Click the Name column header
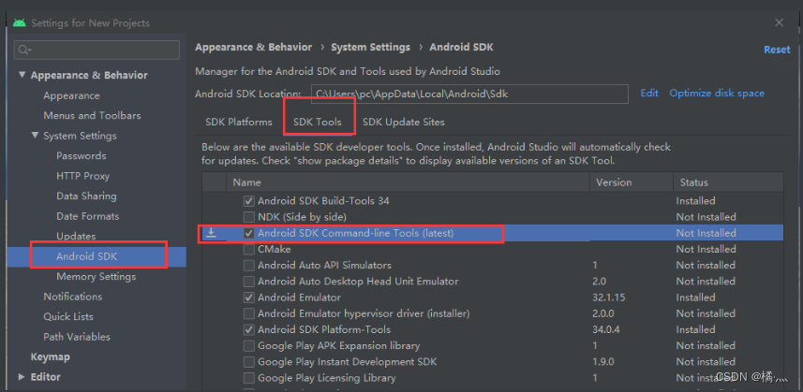This screenshot has width=803, height=392. [x=246, y=182]
